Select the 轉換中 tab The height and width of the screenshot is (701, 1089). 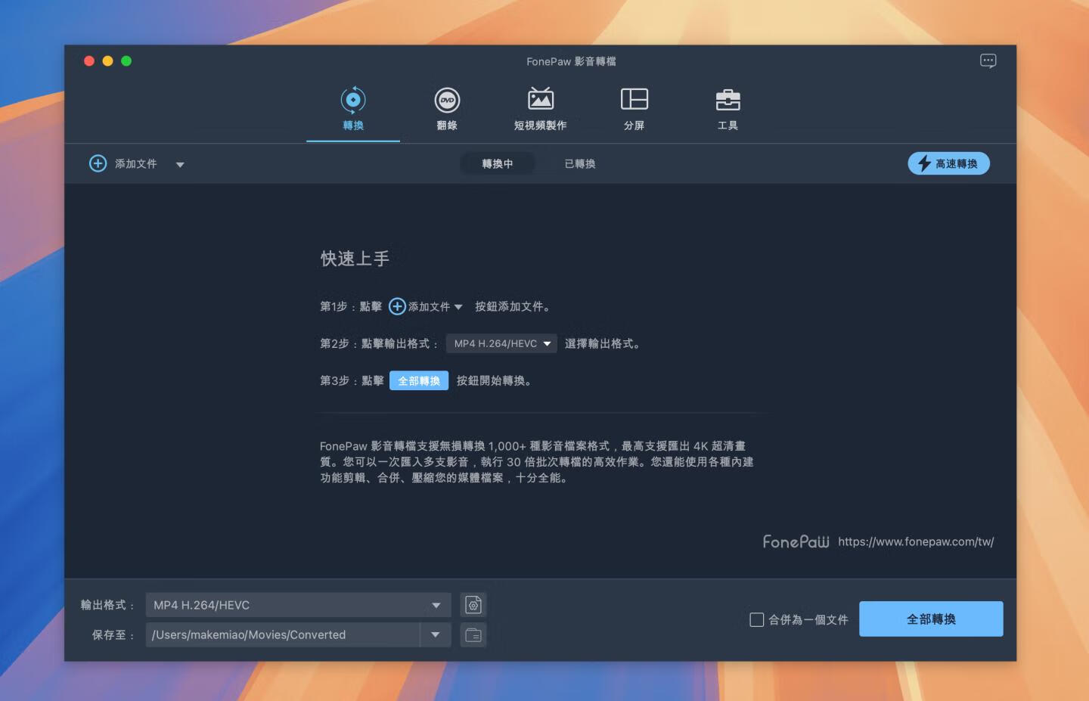pos(498,163)
